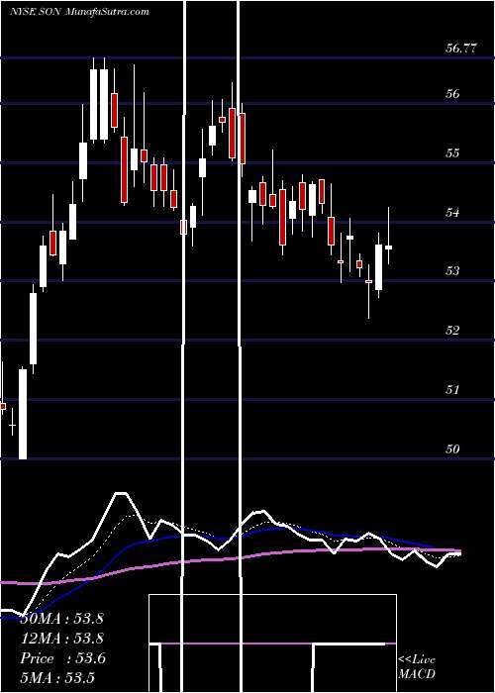This screenshot has width=495, height=693.
Task: Click the 56.77 price axis label
Action: (x=461, y=49)
